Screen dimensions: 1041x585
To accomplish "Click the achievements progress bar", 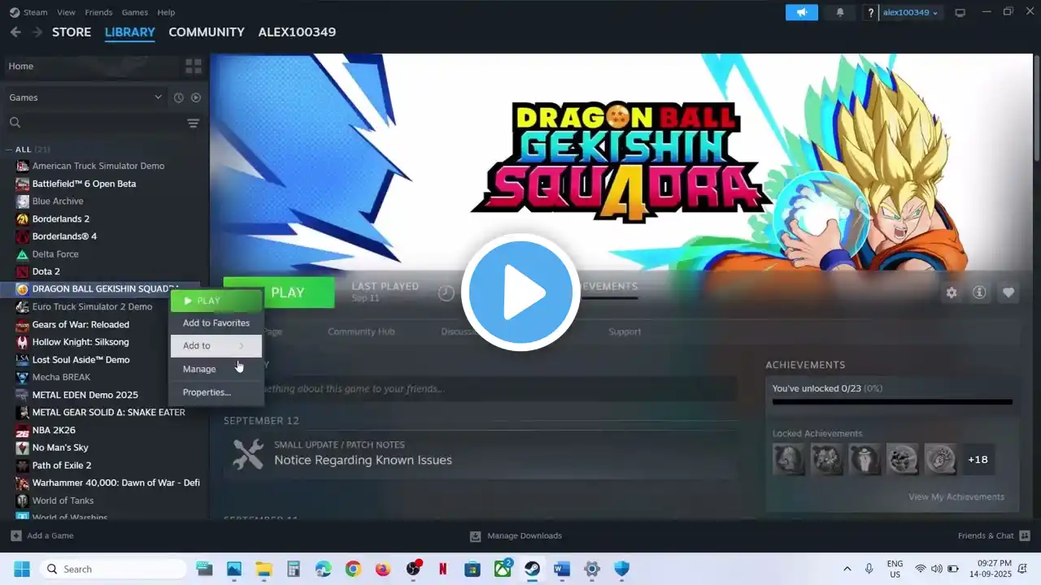I will (892, 402).
